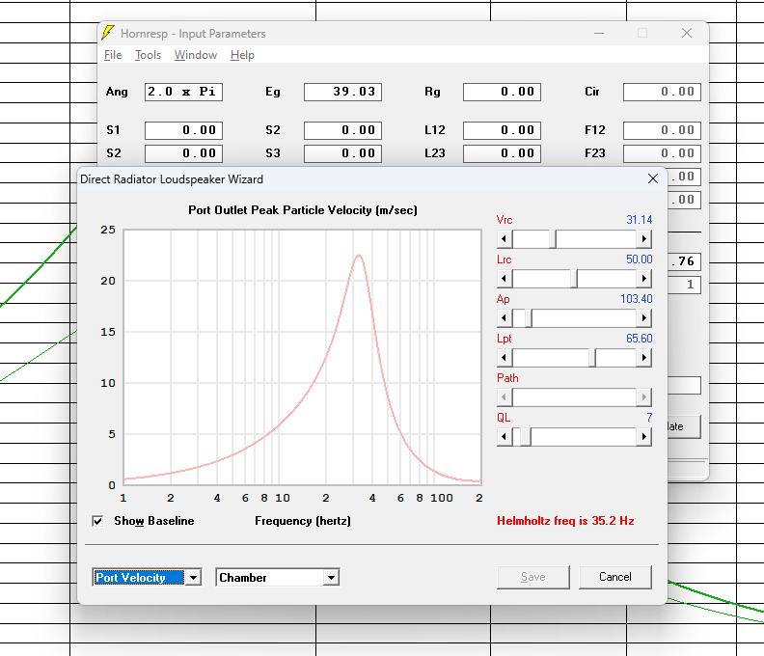The image size is (764, 656).
Task: Click the F12 input field
Action: tap(662, 130)
